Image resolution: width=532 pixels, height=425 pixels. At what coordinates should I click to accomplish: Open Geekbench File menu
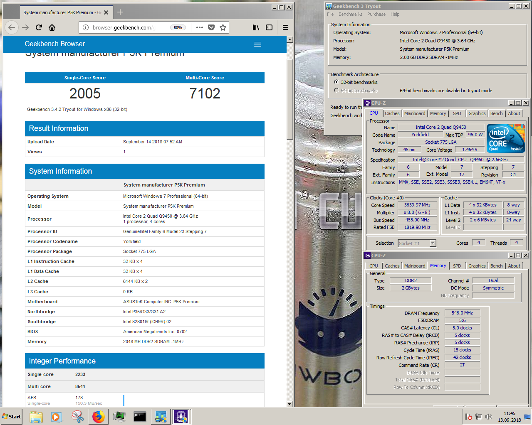330,14
